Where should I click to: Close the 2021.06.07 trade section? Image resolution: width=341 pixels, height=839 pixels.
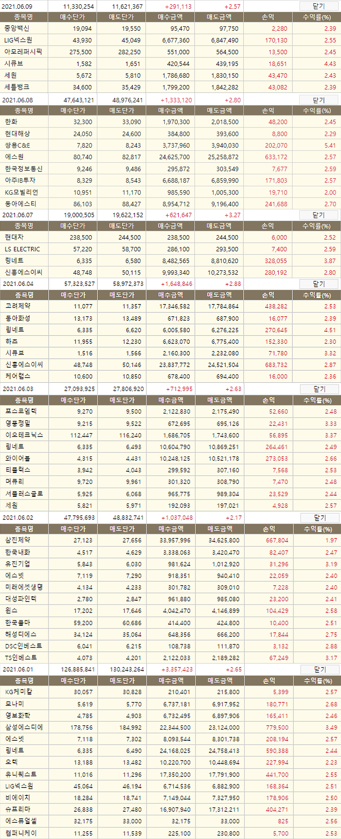(x=319, y=215)
